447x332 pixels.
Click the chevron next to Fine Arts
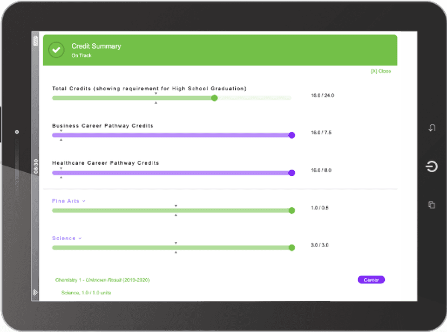point(84,201)
